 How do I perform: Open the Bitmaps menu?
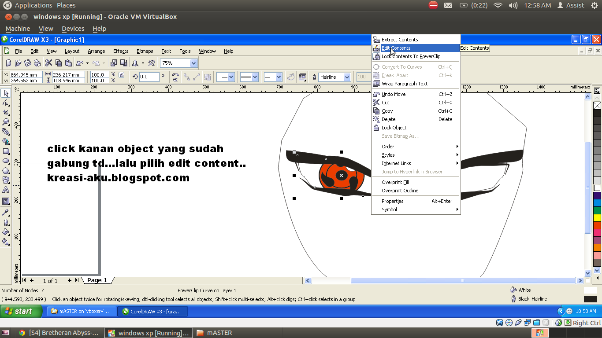pos(145,51)
